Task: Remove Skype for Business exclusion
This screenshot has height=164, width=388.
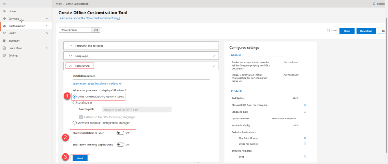Action: pos(305,144)
